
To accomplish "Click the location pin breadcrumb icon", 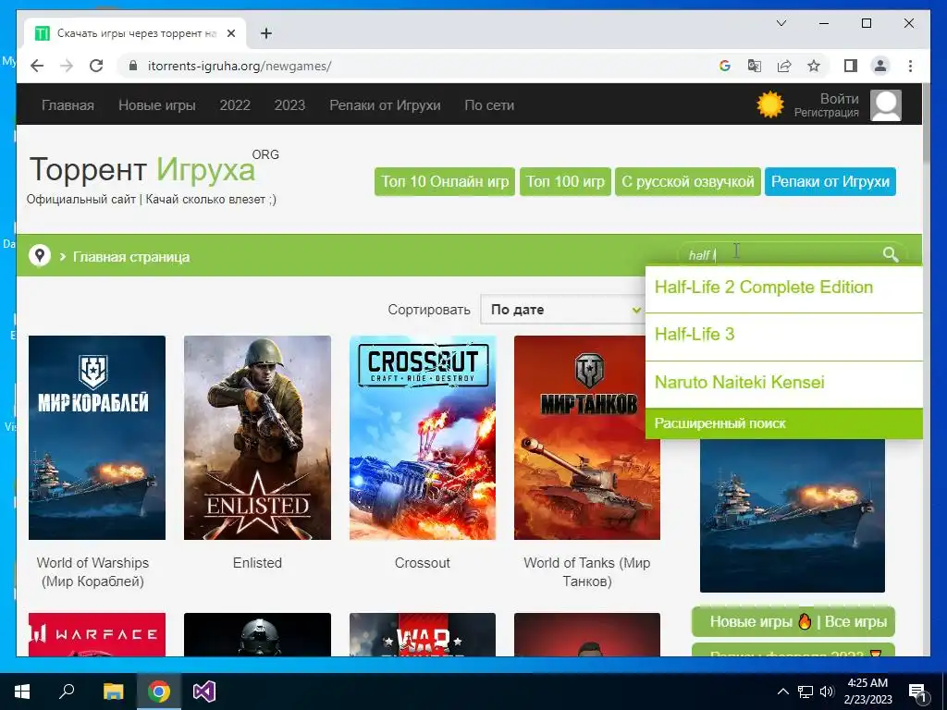I will click(40, 256).
